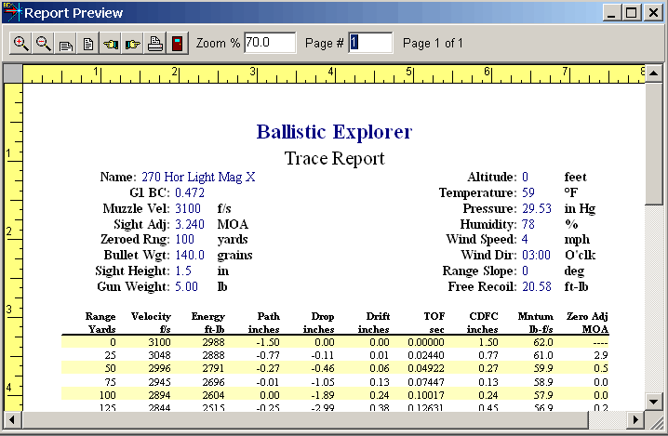Click the G1 BC value 0.472
The width and height of the screenshot is (668, 436).
[190, 192]
